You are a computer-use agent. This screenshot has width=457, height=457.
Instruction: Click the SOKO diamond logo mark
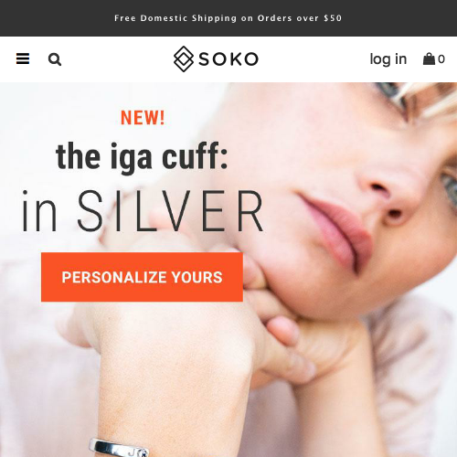[x=184, y=59]
